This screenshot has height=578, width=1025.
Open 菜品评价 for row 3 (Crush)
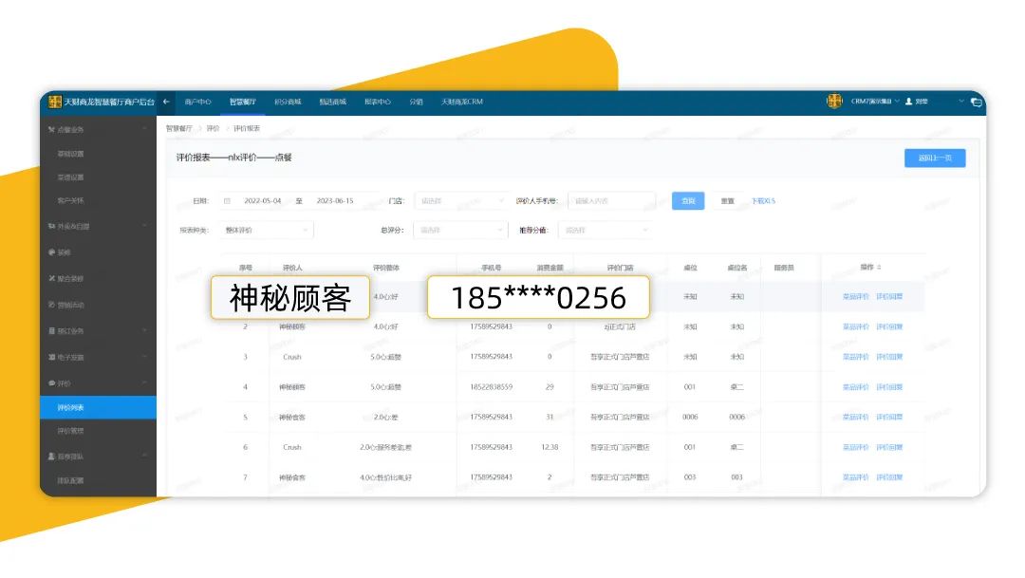tap(856, 357)
